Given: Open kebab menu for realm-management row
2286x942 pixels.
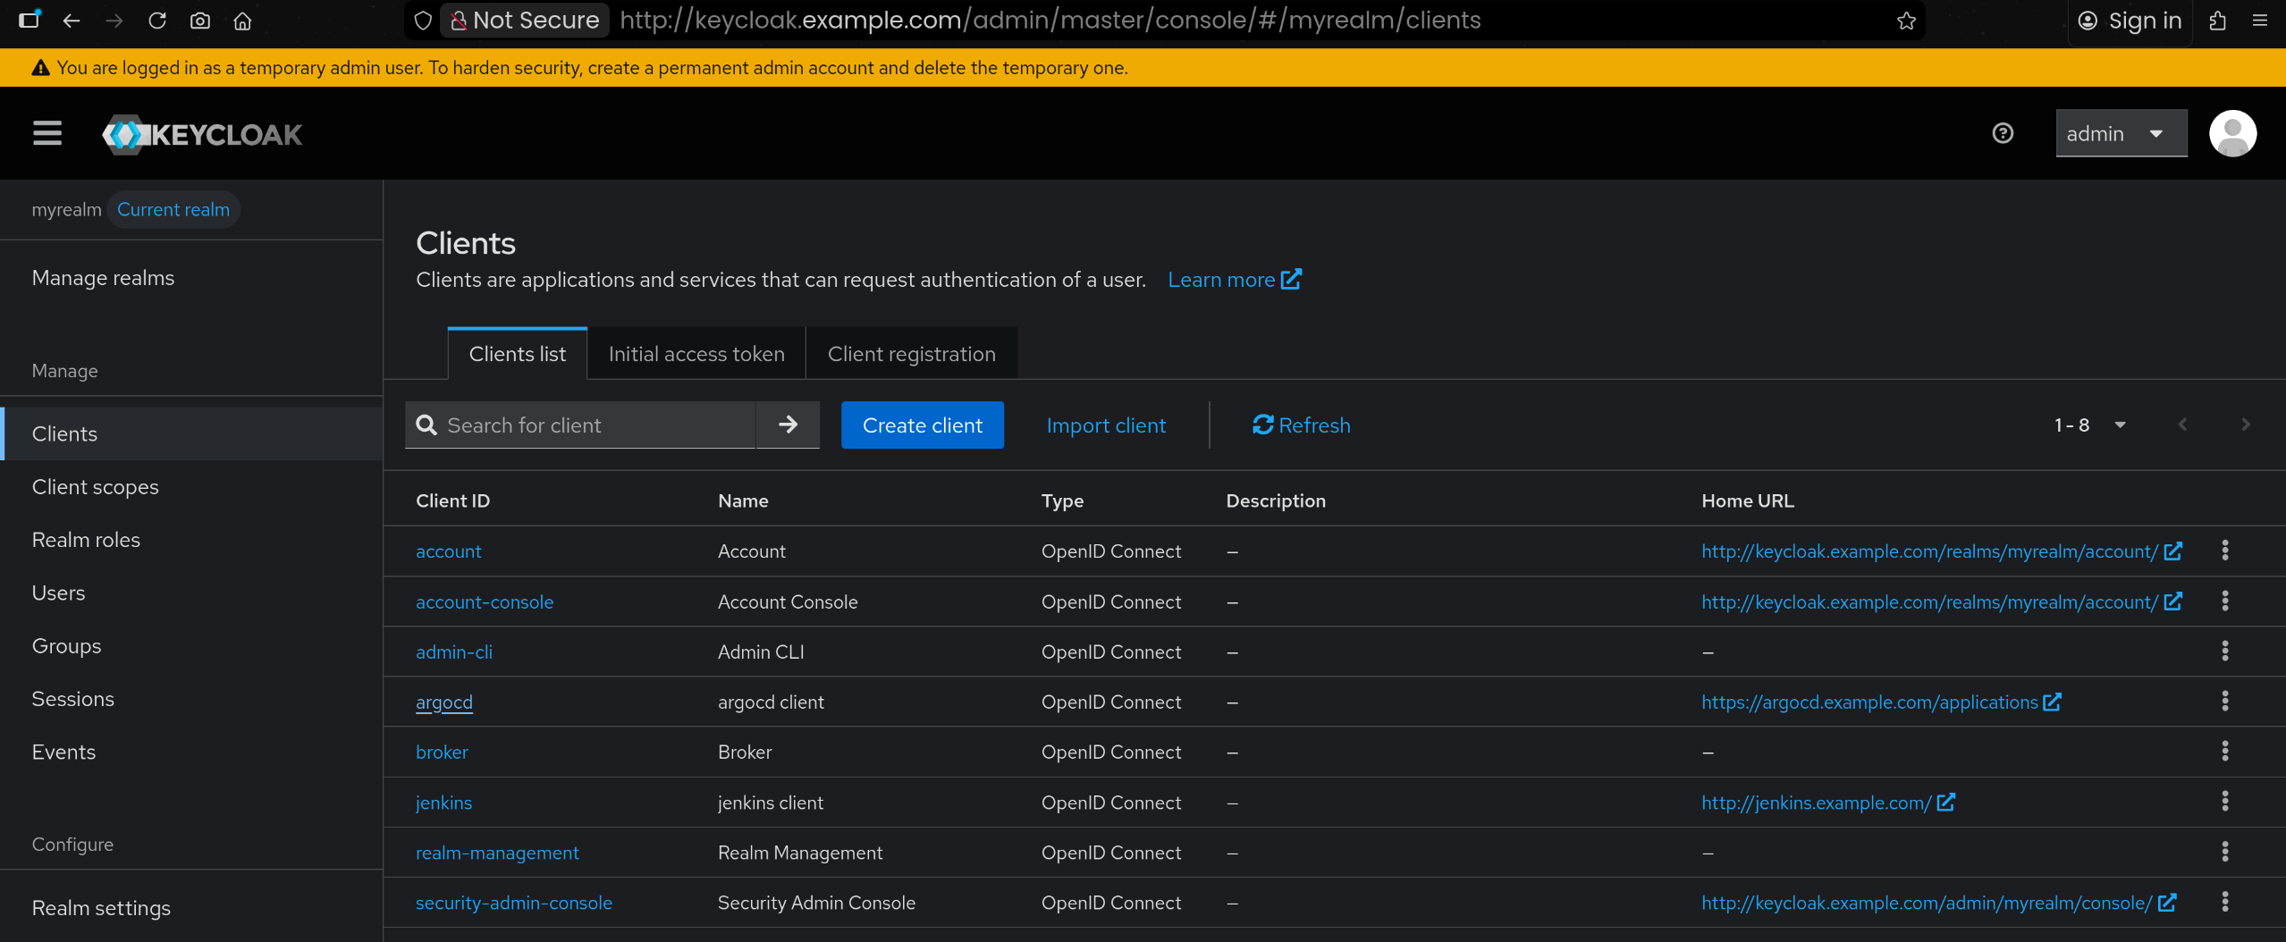Looking at the screenshot, I should [2224, 852].
